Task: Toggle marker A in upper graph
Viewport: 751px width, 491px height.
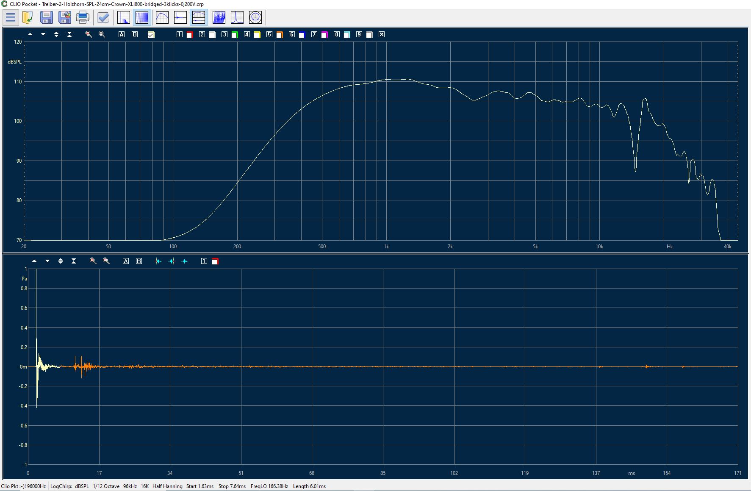Action: tap(122, 34)
